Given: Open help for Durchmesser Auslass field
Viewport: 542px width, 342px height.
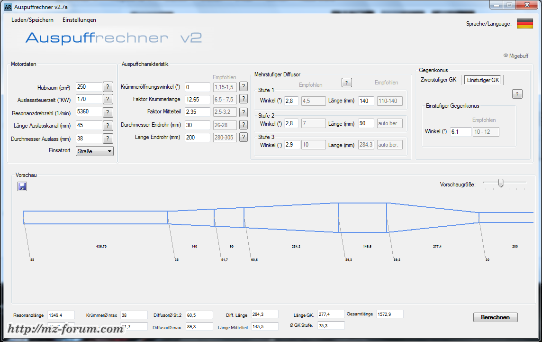Looking at the screenshot, I should tap(108, 139).
